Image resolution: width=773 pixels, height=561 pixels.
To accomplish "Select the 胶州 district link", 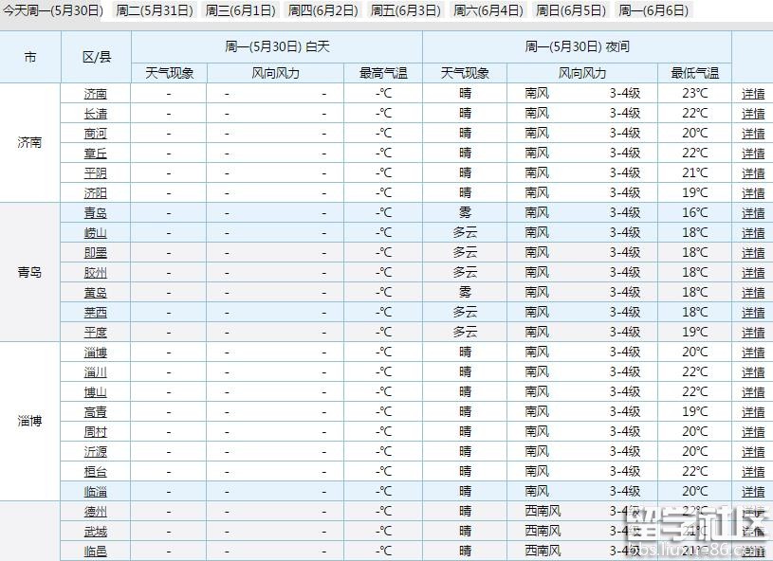I will click(x=96, y=272).
